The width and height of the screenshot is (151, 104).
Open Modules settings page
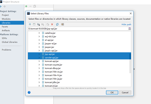(x=6, y=19)
